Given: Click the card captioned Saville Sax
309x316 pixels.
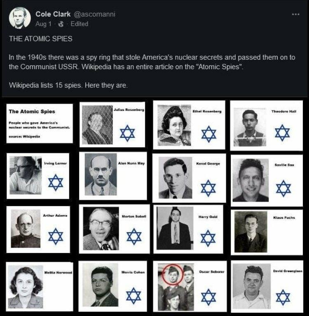Looking at the screenshot, I should [267, 181].
